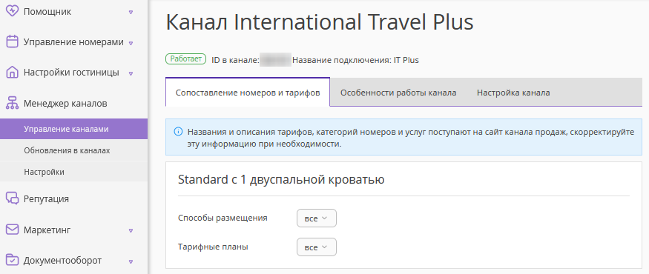Select Сопоставление номеров и тарифов tab

[248, 93]
